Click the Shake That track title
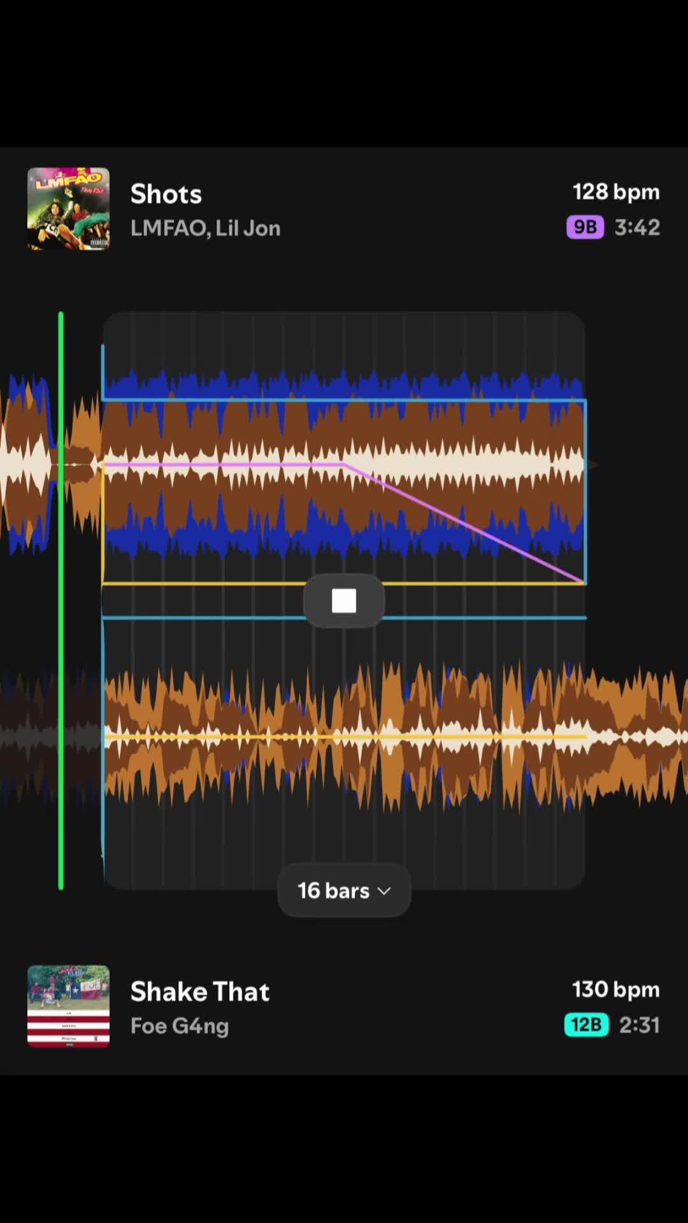The height and width of the screenshot is (1223, 688). coord(200,991)
